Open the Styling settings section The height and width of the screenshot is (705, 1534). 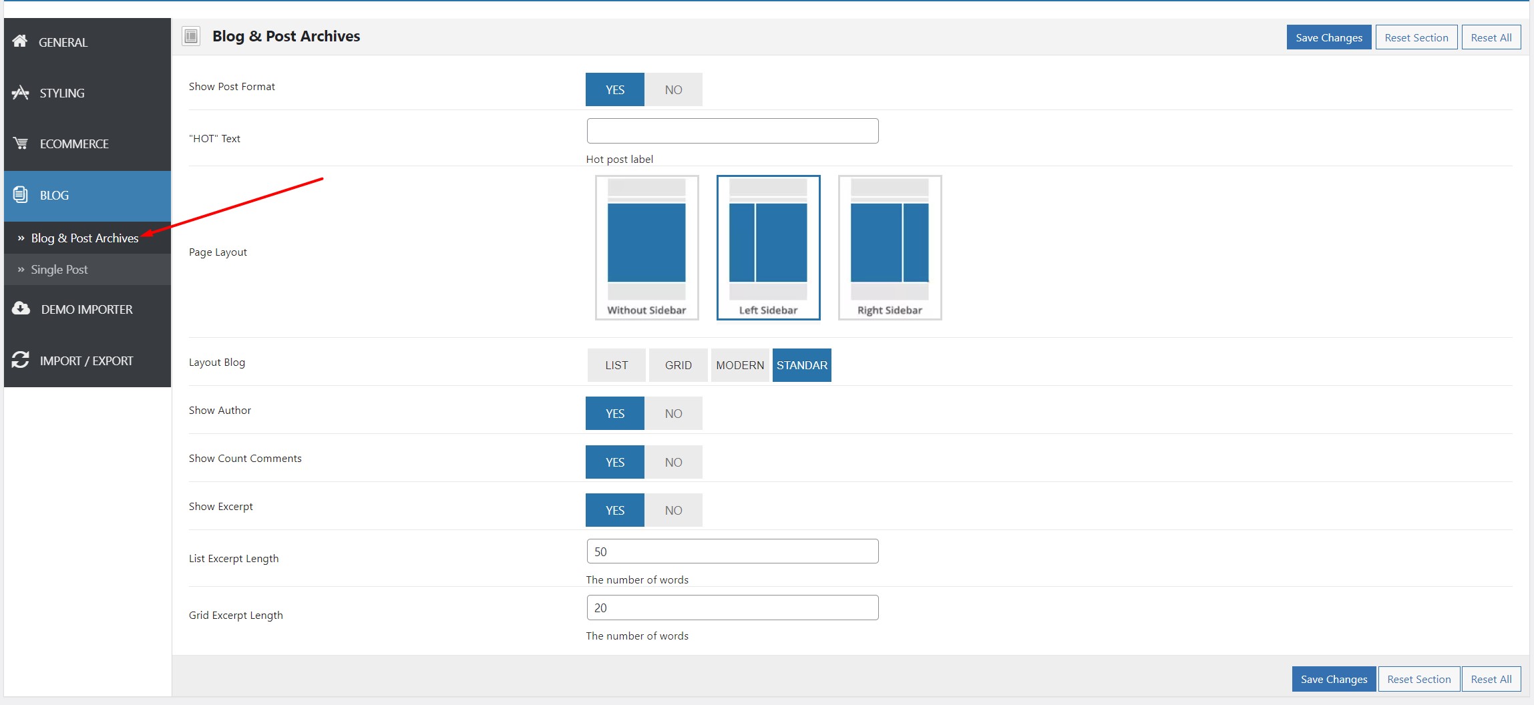pos(87,93)
